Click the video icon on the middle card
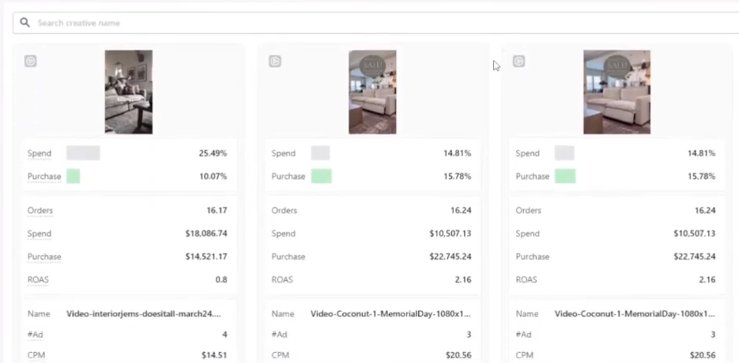Image resolution: width=739 pixels, height=363 pixels. 274,61
